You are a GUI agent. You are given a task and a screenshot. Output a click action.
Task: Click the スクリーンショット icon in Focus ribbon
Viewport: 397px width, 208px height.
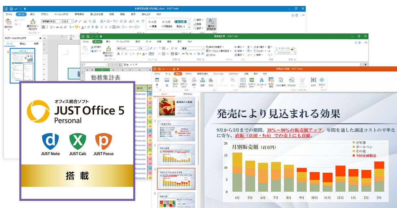(184, 81)
